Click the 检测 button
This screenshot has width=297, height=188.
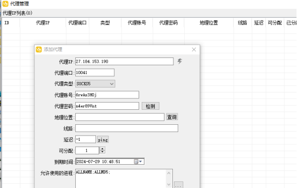tap(151, 106)
